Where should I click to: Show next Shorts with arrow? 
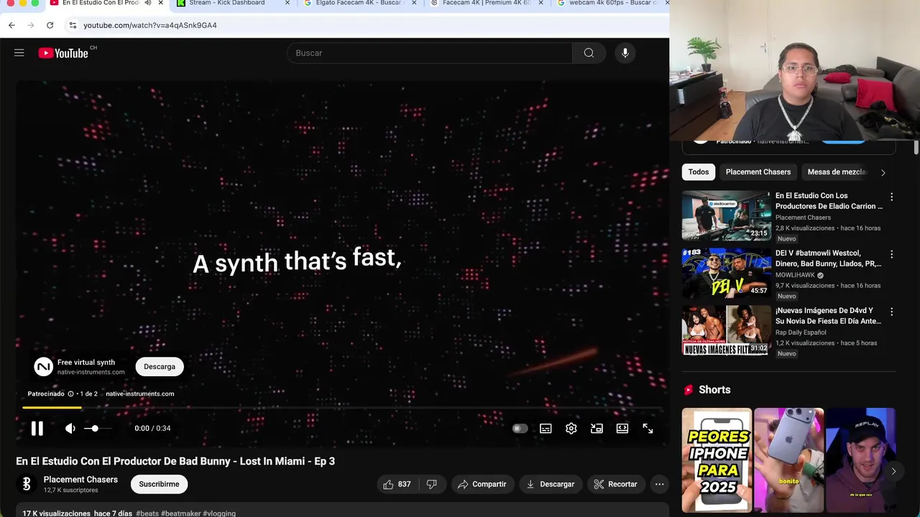893,471
